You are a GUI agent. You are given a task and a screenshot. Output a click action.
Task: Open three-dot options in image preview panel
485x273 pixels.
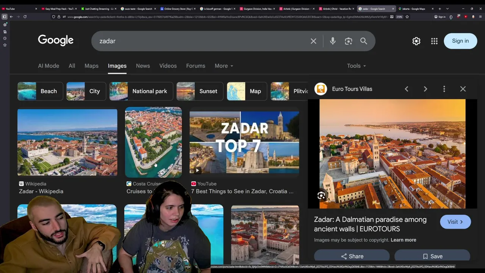[444, 89]
